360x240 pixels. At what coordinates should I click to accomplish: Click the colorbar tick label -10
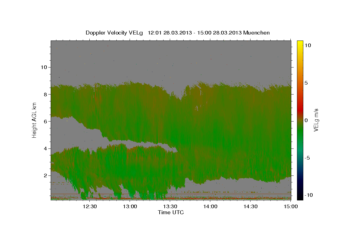308,195
